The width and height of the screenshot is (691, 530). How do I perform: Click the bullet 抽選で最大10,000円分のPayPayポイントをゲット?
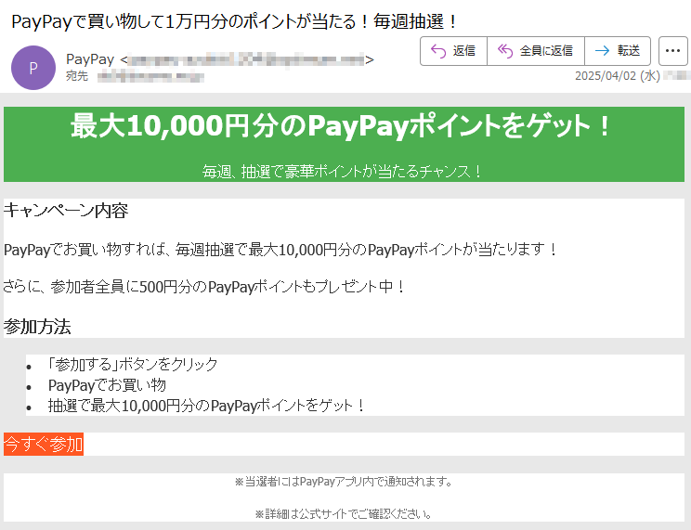click(207, 406)
